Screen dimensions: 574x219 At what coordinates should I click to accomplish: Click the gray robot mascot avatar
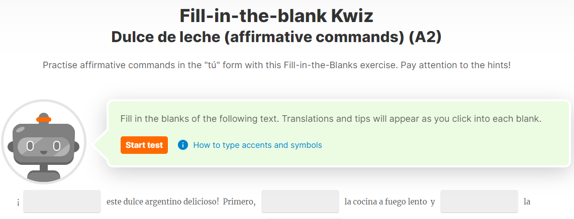coord(44,142)
